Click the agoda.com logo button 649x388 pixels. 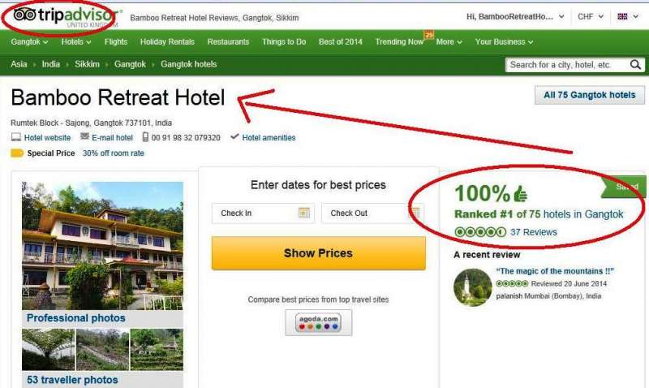click(318, 322)
